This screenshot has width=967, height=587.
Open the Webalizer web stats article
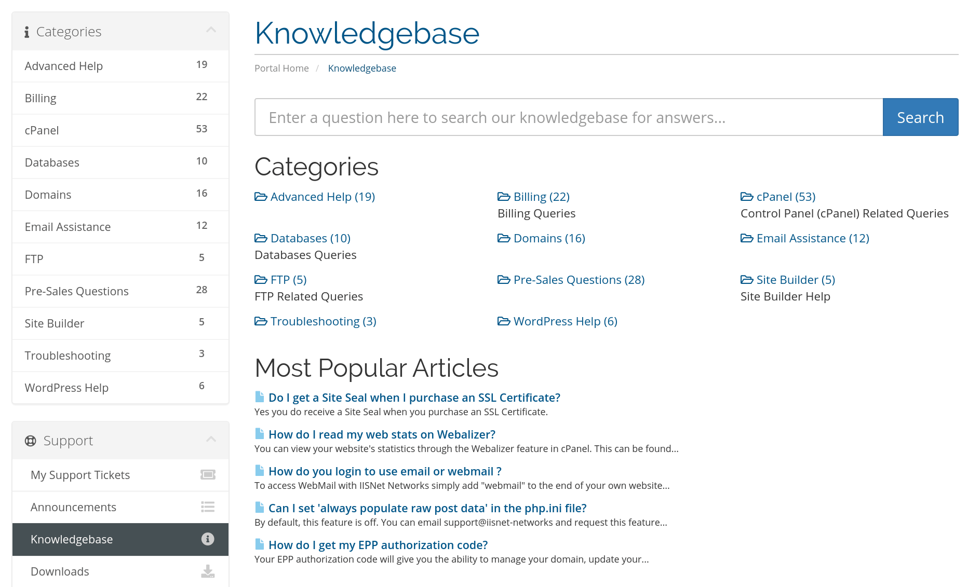click(382, 434)
